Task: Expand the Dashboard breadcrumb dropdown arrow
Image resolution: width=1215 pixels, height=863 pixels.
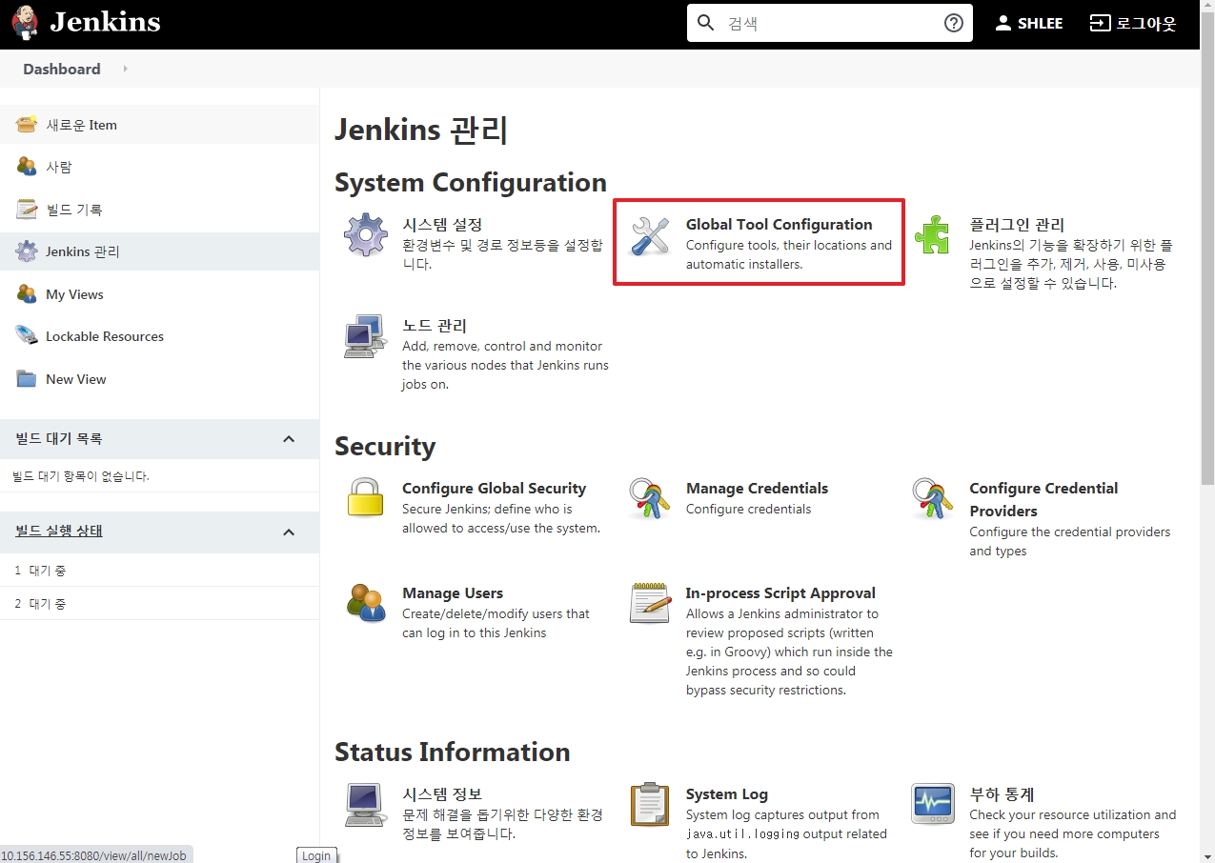Action: [x=125, y=69]
